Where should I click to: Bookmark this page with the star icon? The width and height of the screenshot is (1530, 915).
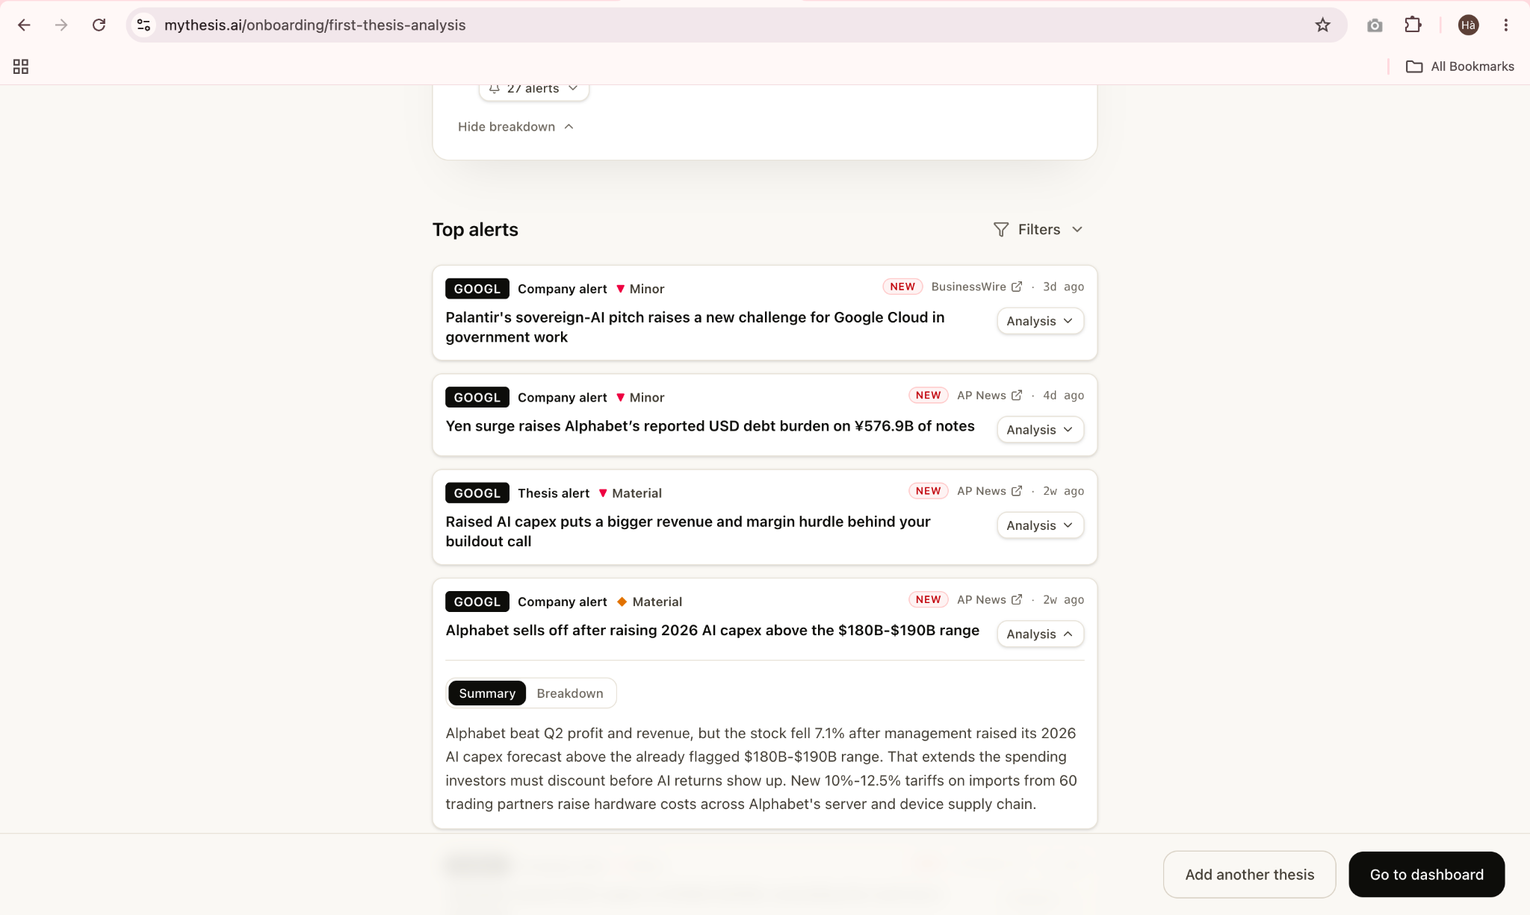click(1323, 25)
